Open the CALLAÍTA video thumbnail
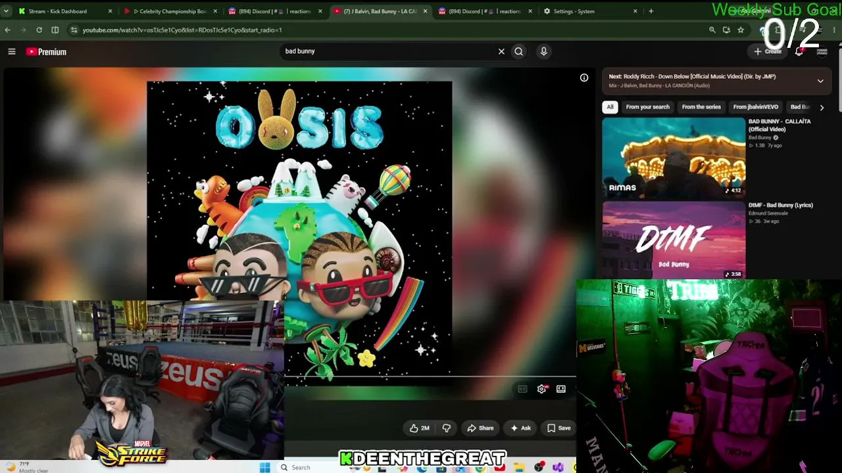The image size is (842, 473). [x=674, y=158]
